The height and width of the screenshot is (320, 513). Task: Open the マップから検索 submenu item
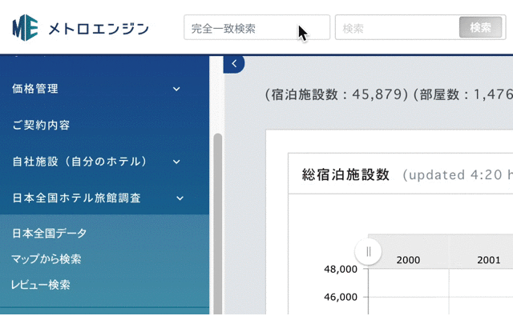46,259
